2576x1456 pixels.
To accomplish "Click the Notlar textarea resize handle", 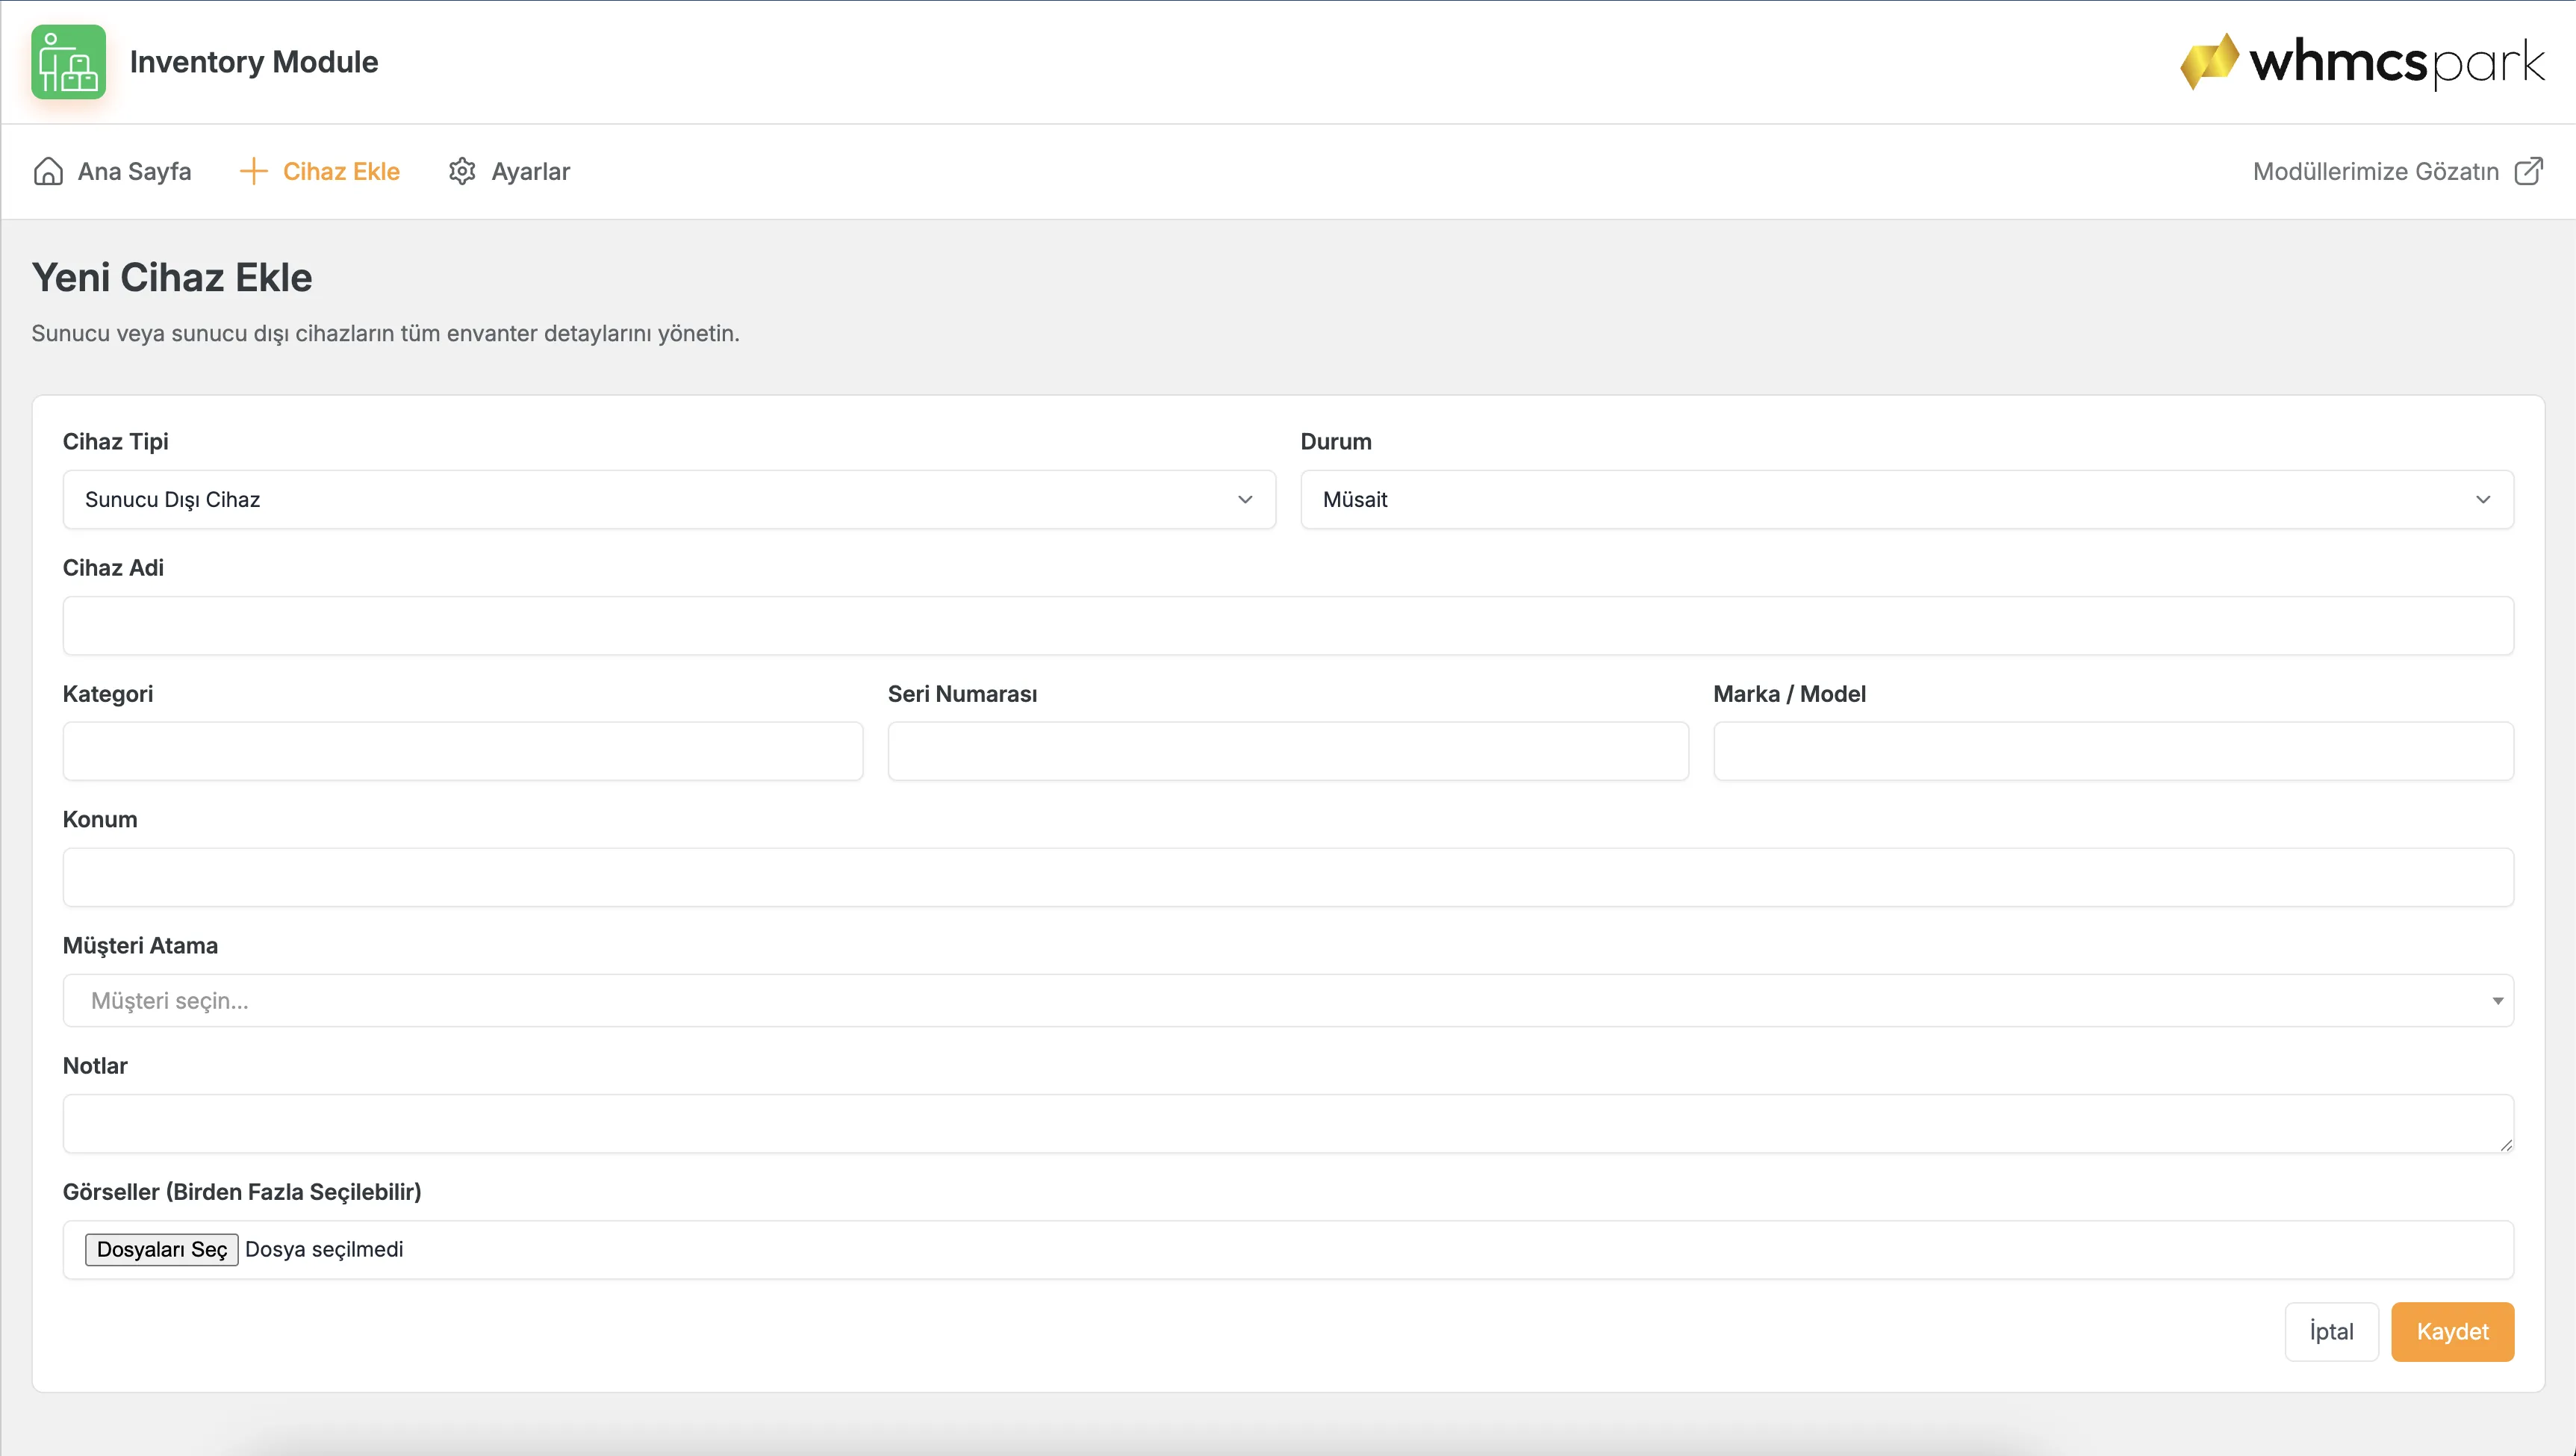I will pos(2505,1145).
